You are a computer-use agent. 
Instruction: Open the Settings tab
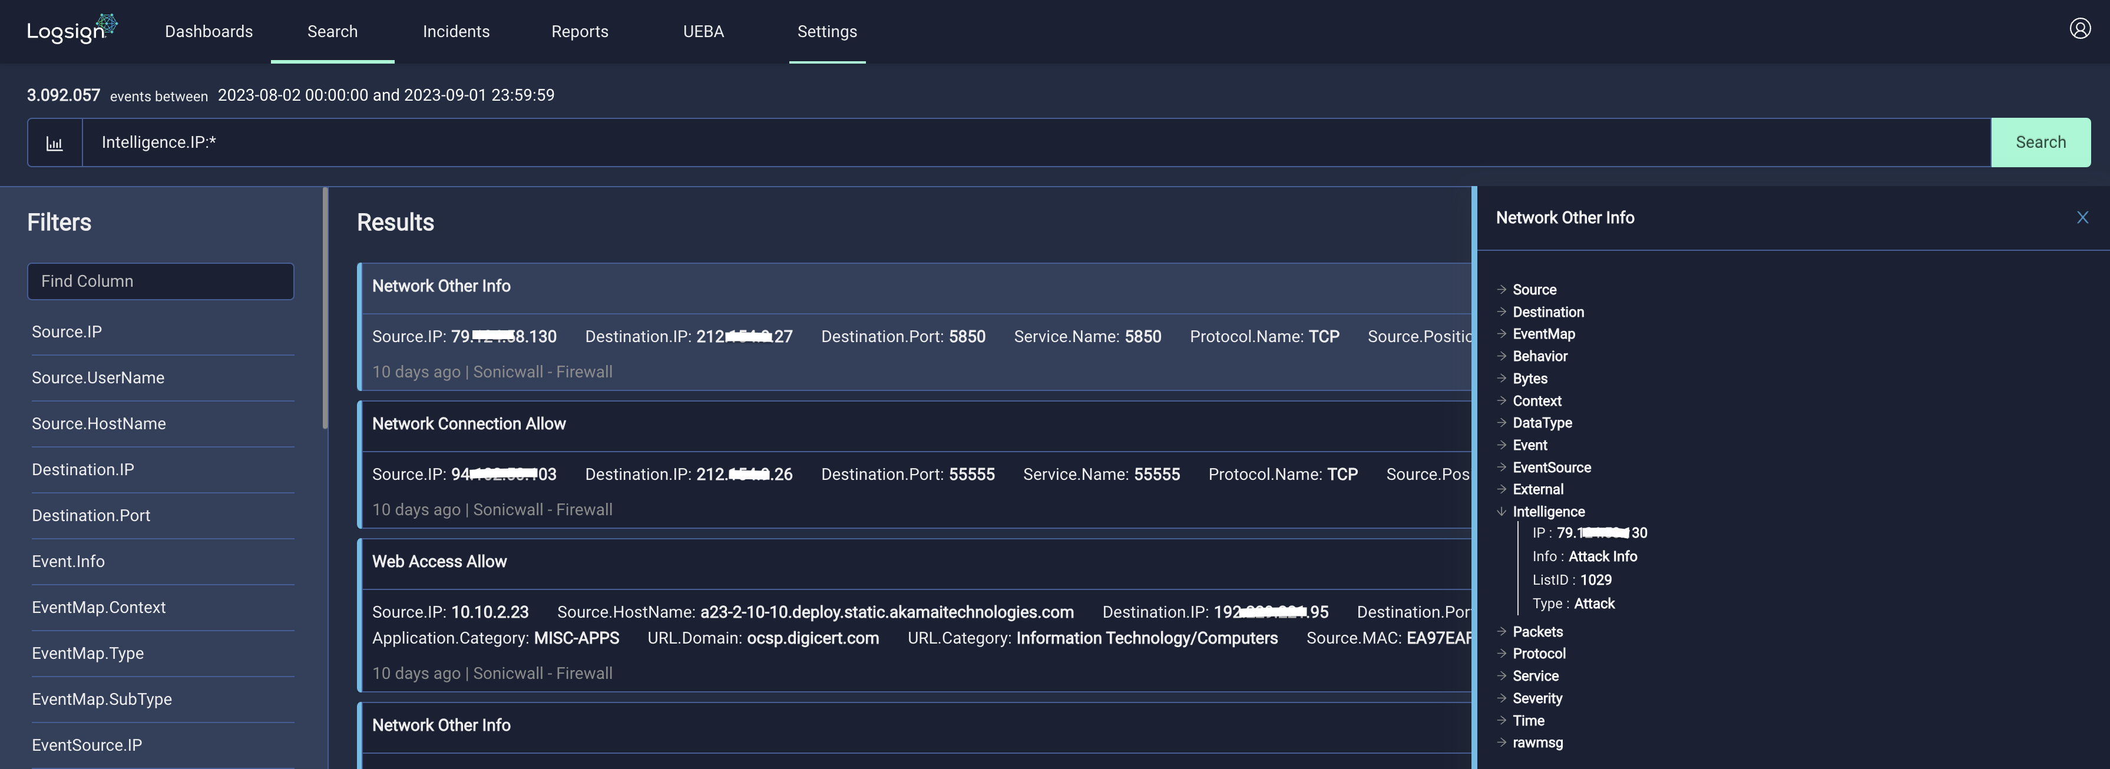coord(827,31)
